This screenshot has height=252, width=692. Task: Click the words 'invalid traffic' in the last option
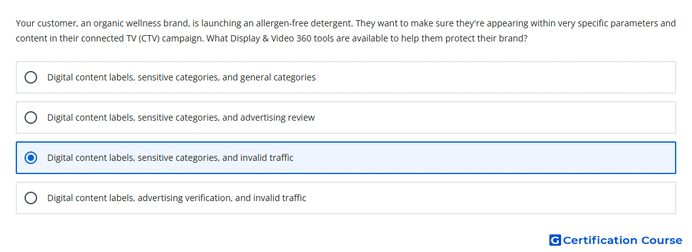(279, 198)
